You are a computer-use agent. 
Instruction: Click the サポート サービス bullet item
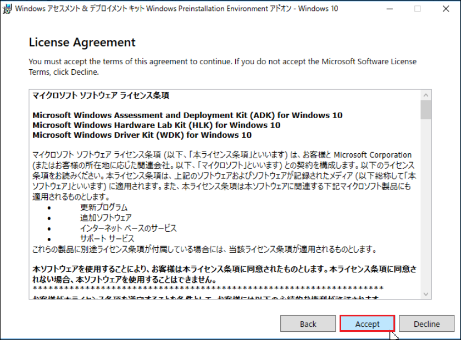click(x=107, y=239)
